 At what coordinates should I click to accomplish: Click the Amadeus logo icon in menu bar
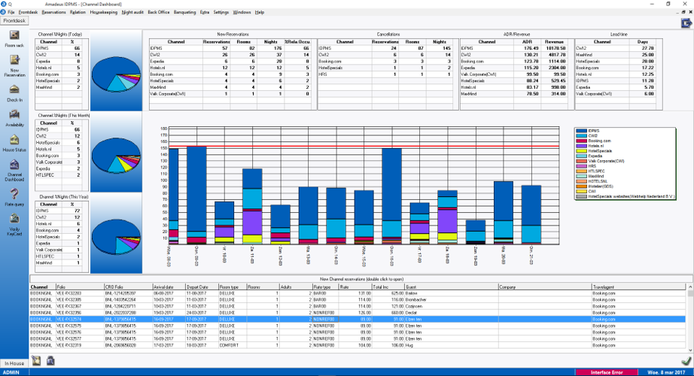(3, 12)
